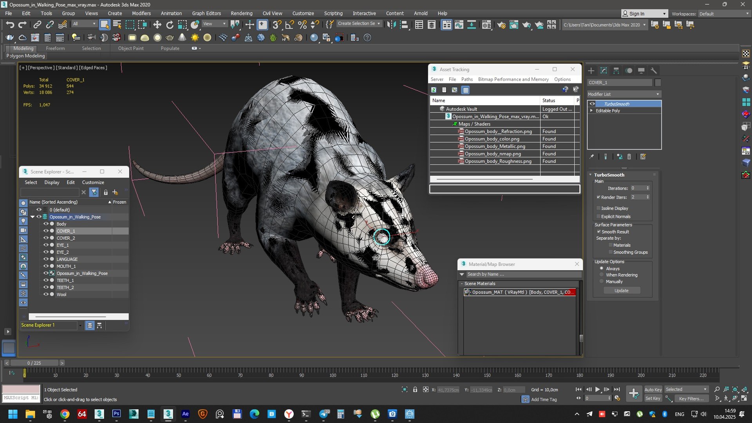Screen dimensions: 752x423
Task: Select the Select and Move tool
Action: (x=157, y=25)
